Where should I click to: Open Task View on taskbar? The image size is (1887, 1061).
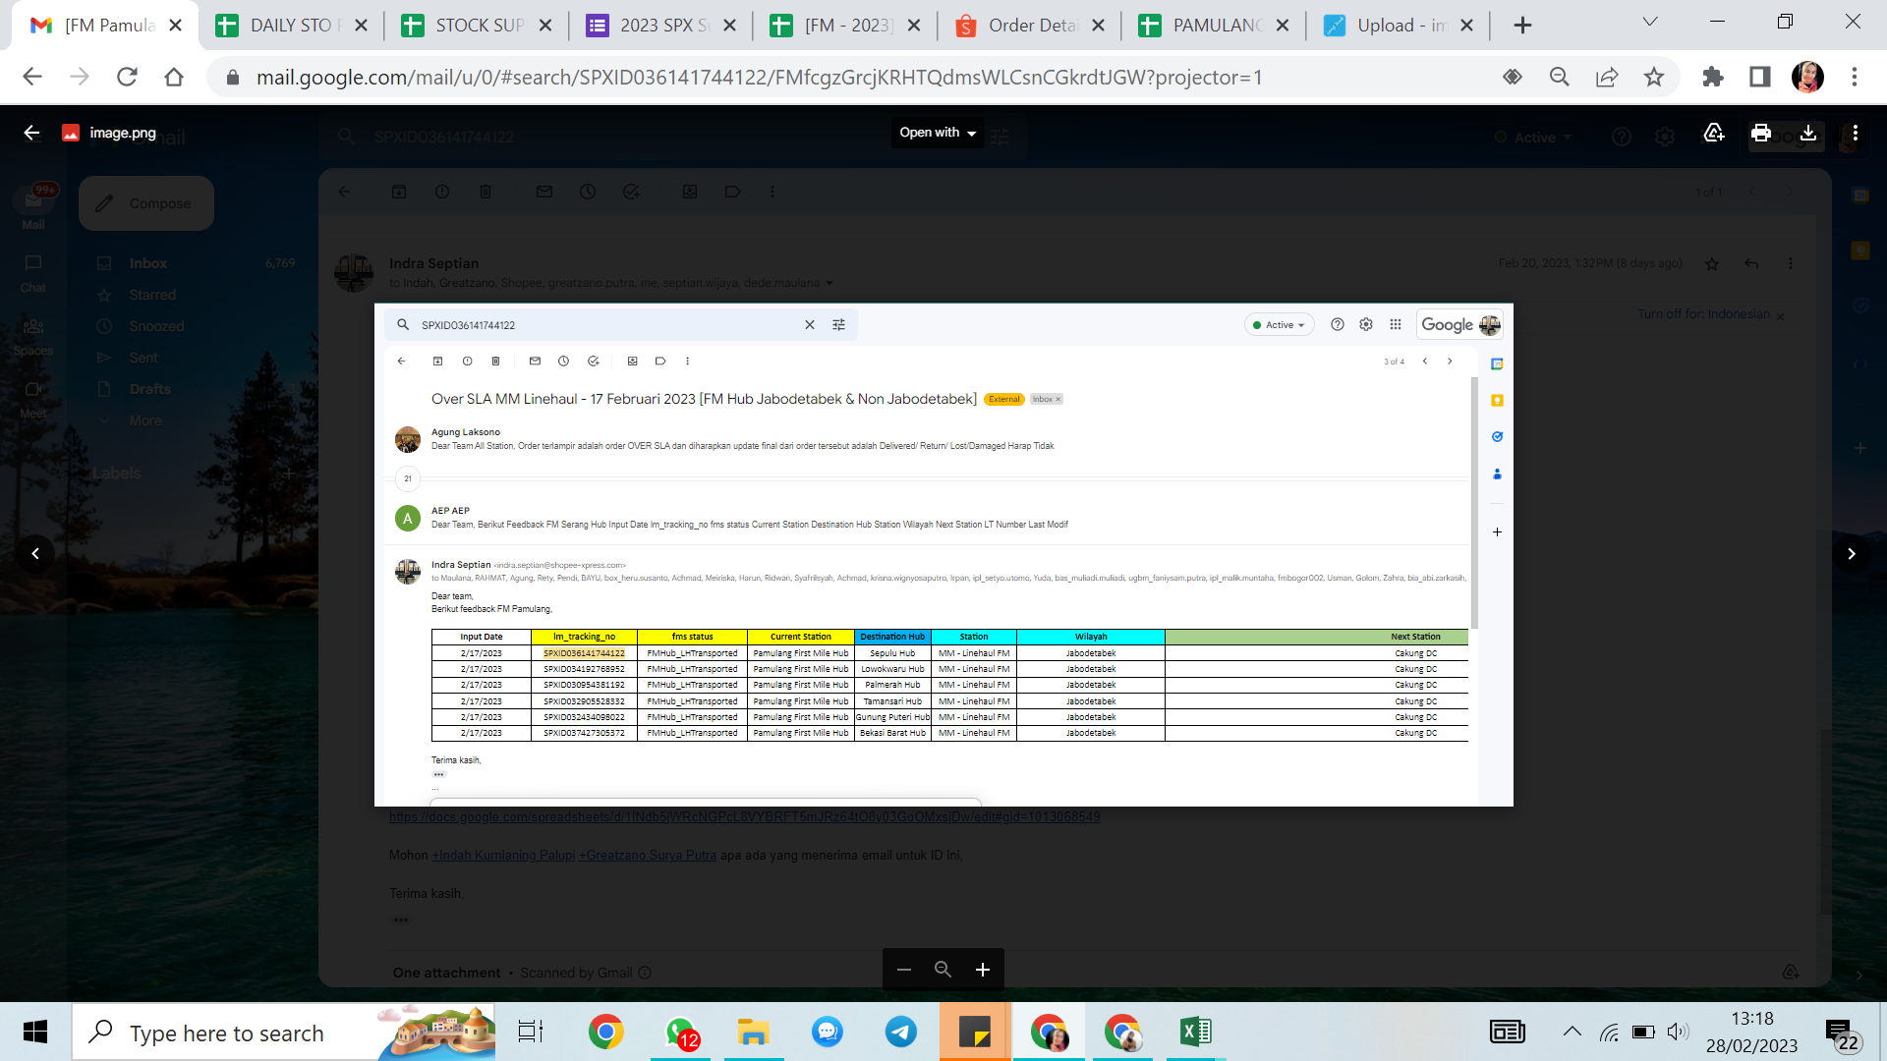[x=531, y=1032]
